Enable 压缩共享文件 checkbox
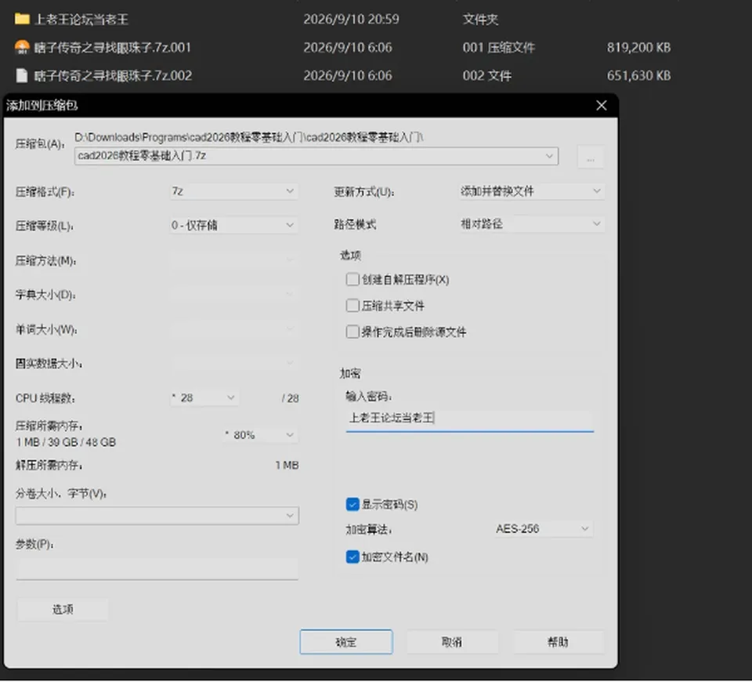 pyautogui.click(x=352, y=306)
